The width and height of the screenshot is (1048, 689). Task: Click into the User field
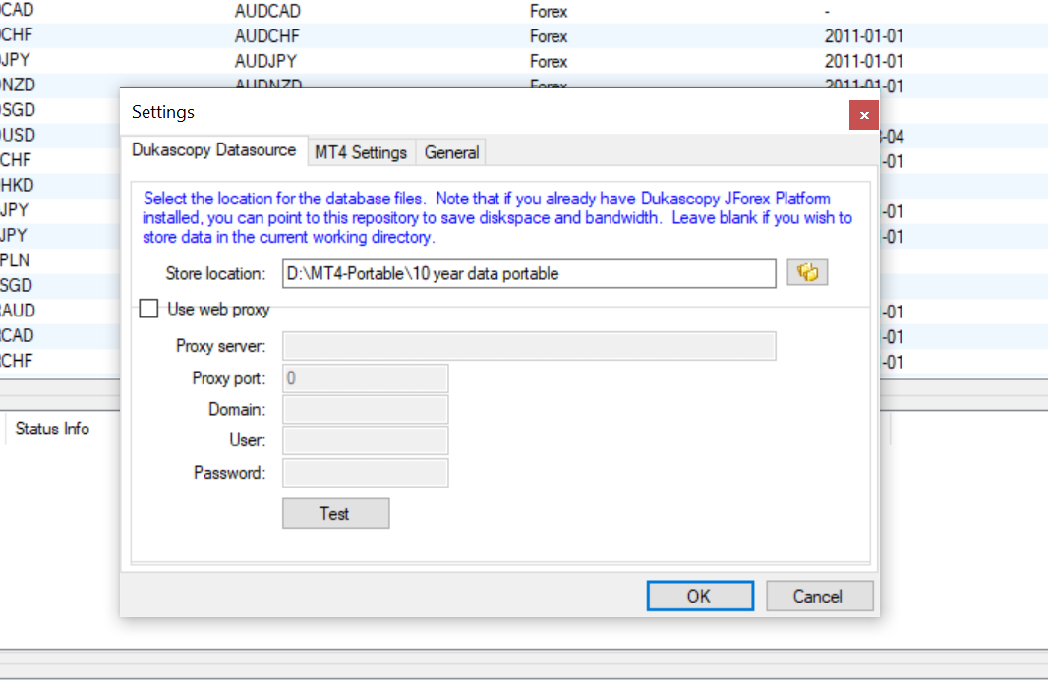click(365, 441)
